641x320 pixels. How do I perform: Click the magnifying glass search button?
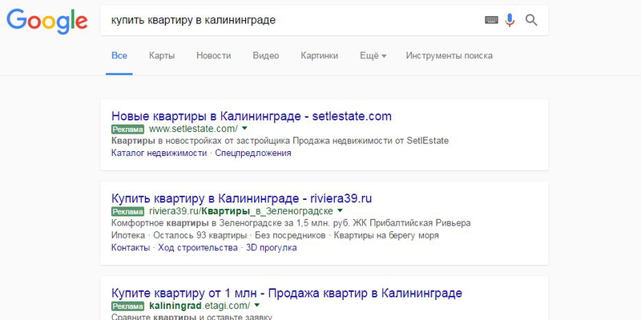tap(531, 20)
